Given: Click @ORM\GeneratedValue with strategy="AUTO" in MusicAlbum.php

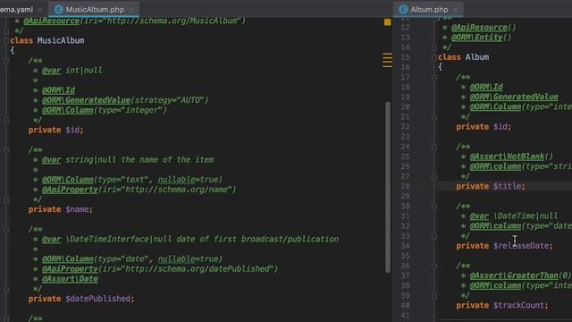Looking at the screenshot, I should [x=125, y=100].
